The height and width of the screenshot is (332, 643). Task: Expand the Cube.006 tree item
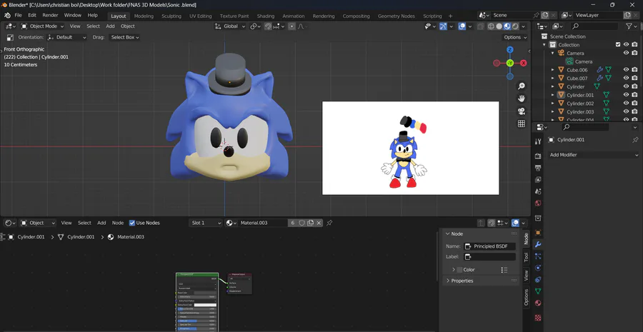(553, 70)
